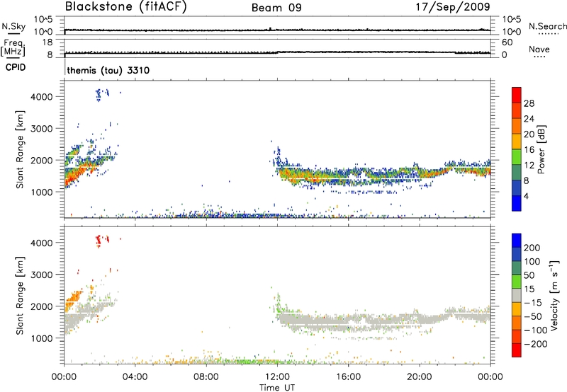Pick the teal 8–12 dB power segment
This screenshot has height=392, width=567.
click(x=517, y=172)
